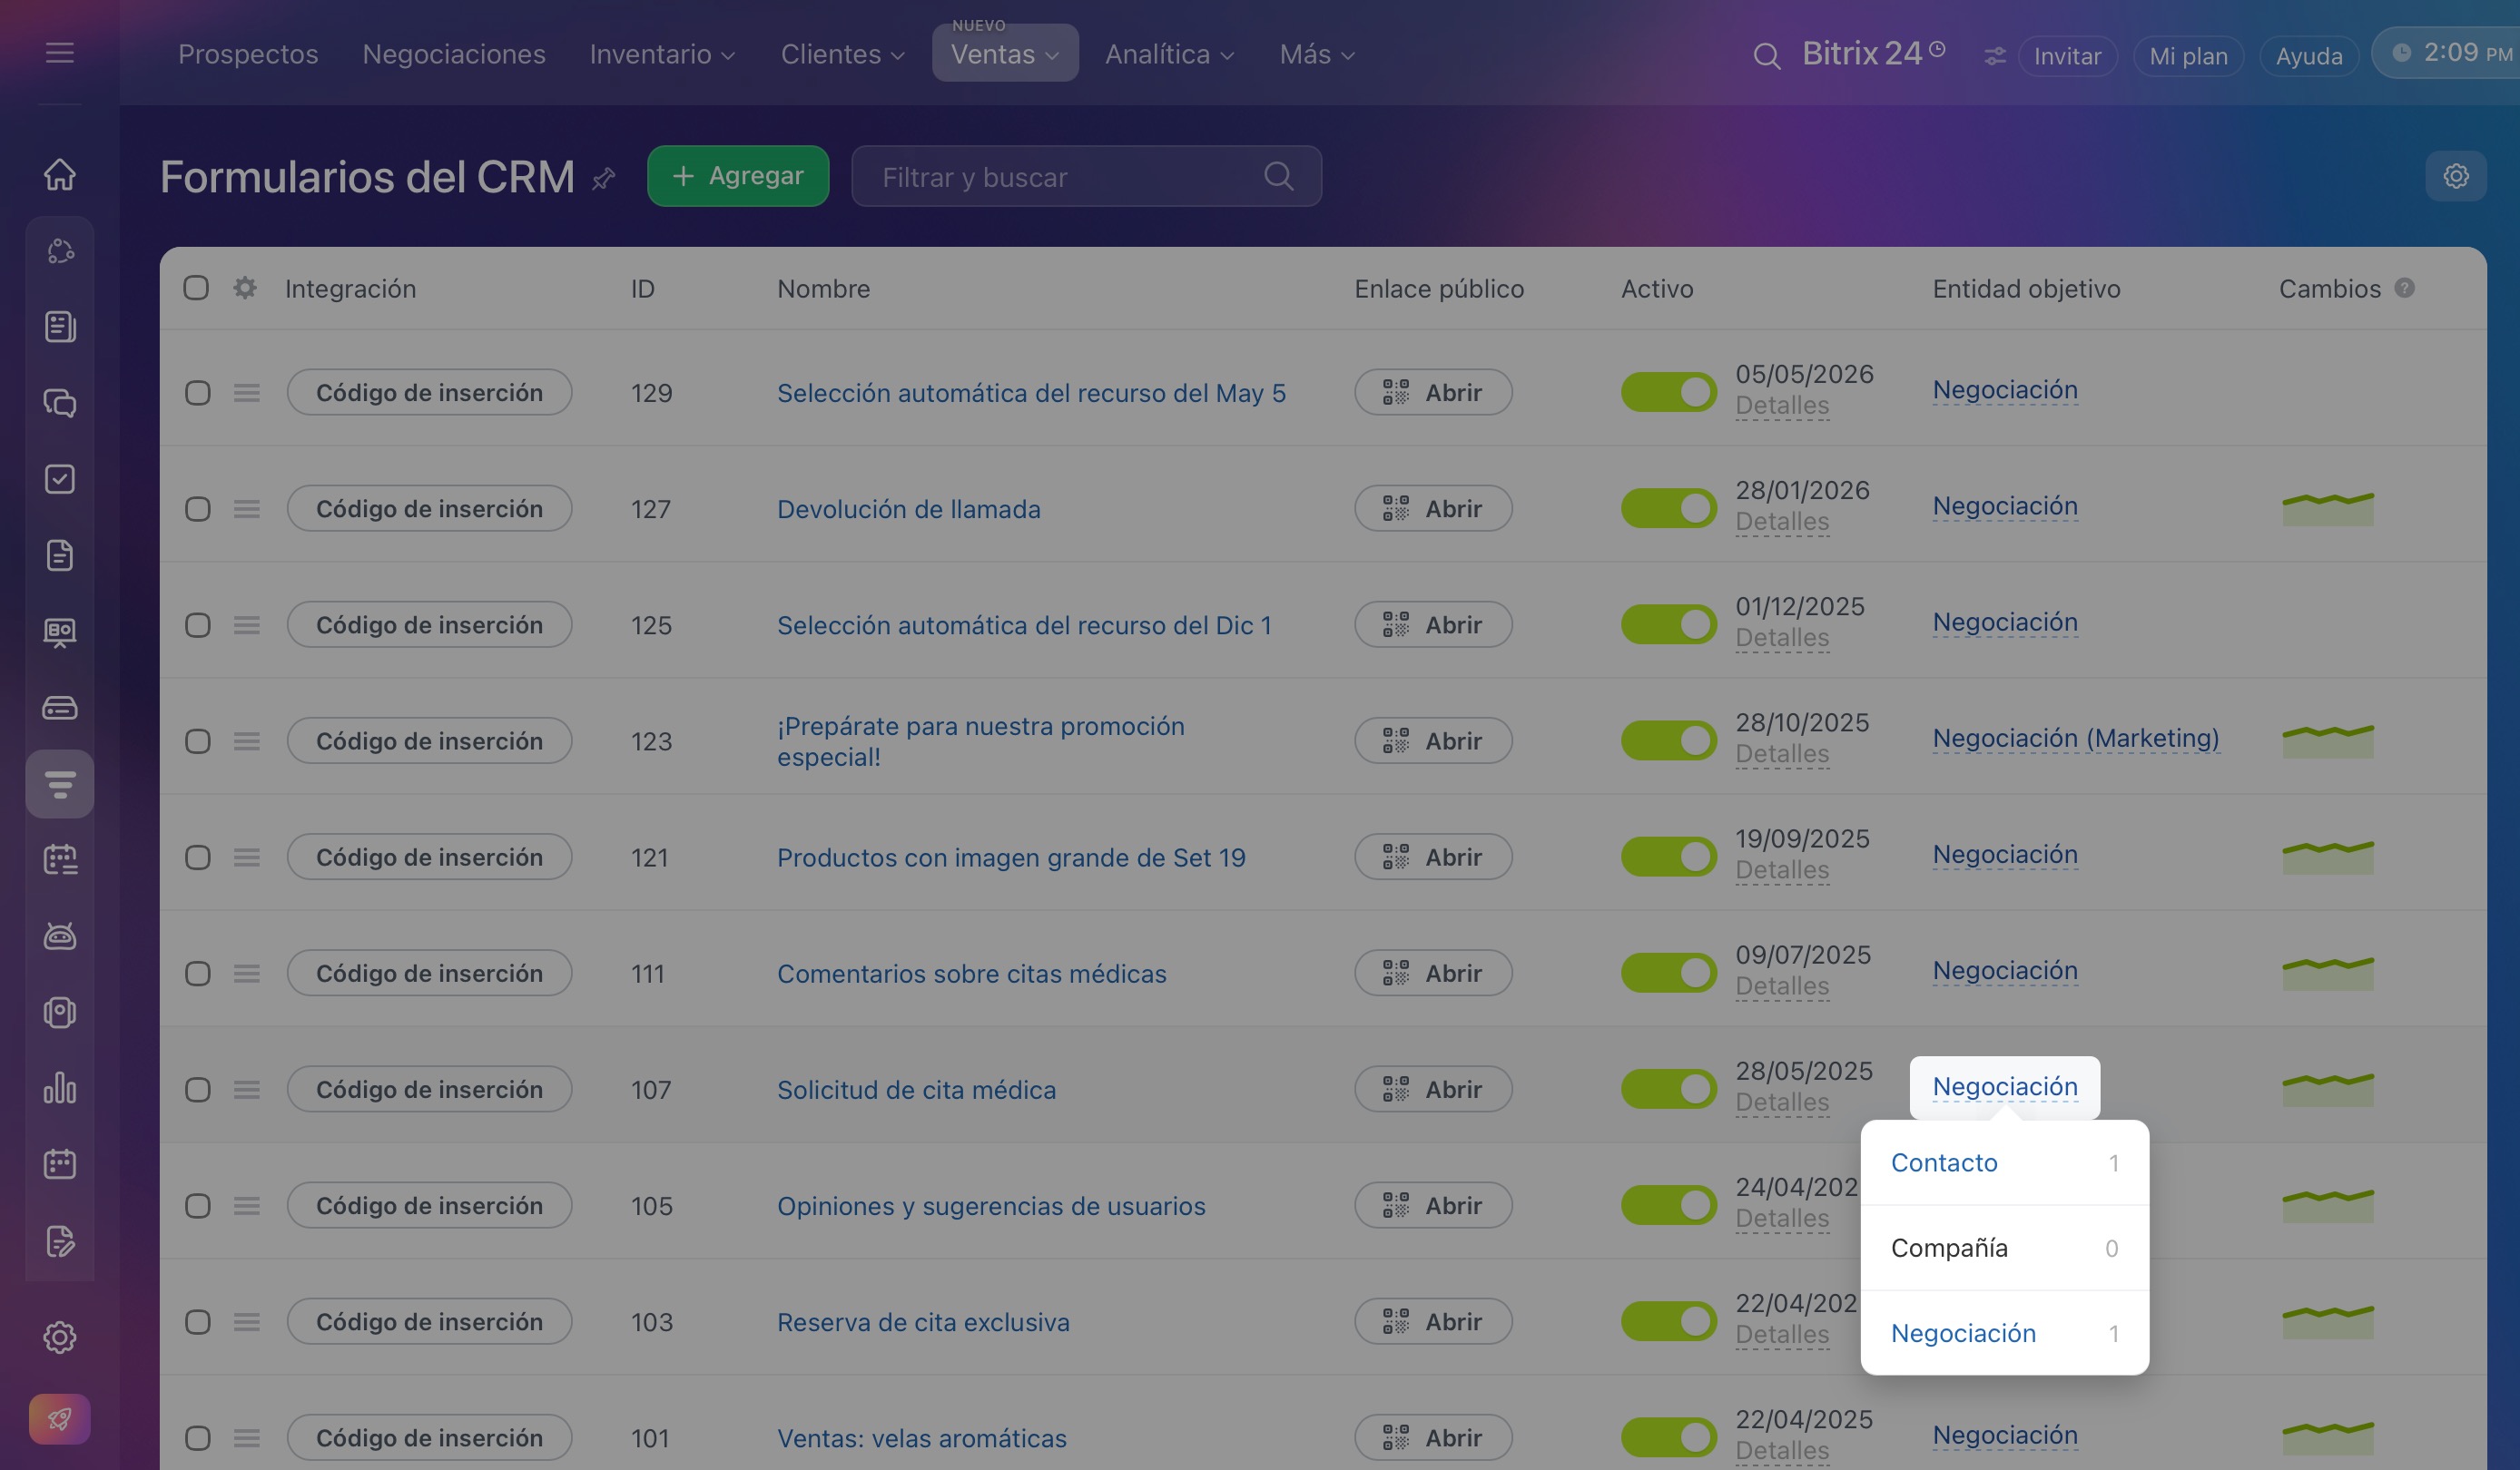This screenshot has width=2520, height=1470.
Task: Check the box for Comentarios sobre citas médicas
Action: coord(198,974)
